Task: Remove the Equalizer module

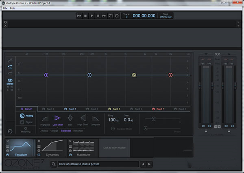Action: [8, 141]
